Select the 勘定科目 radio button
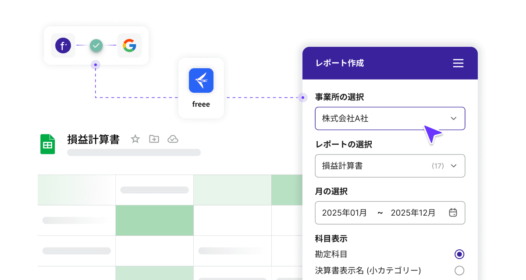Image resolution: width=526 pixels, height=280 pixels. pos(459,254)
